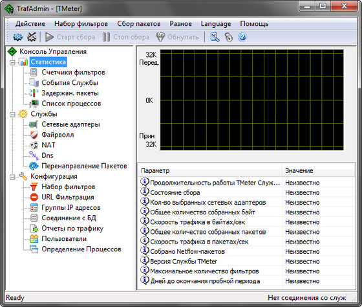Click the blue help question mark icon
Viewport: 362px width, 307px height.
click(242, 37)
